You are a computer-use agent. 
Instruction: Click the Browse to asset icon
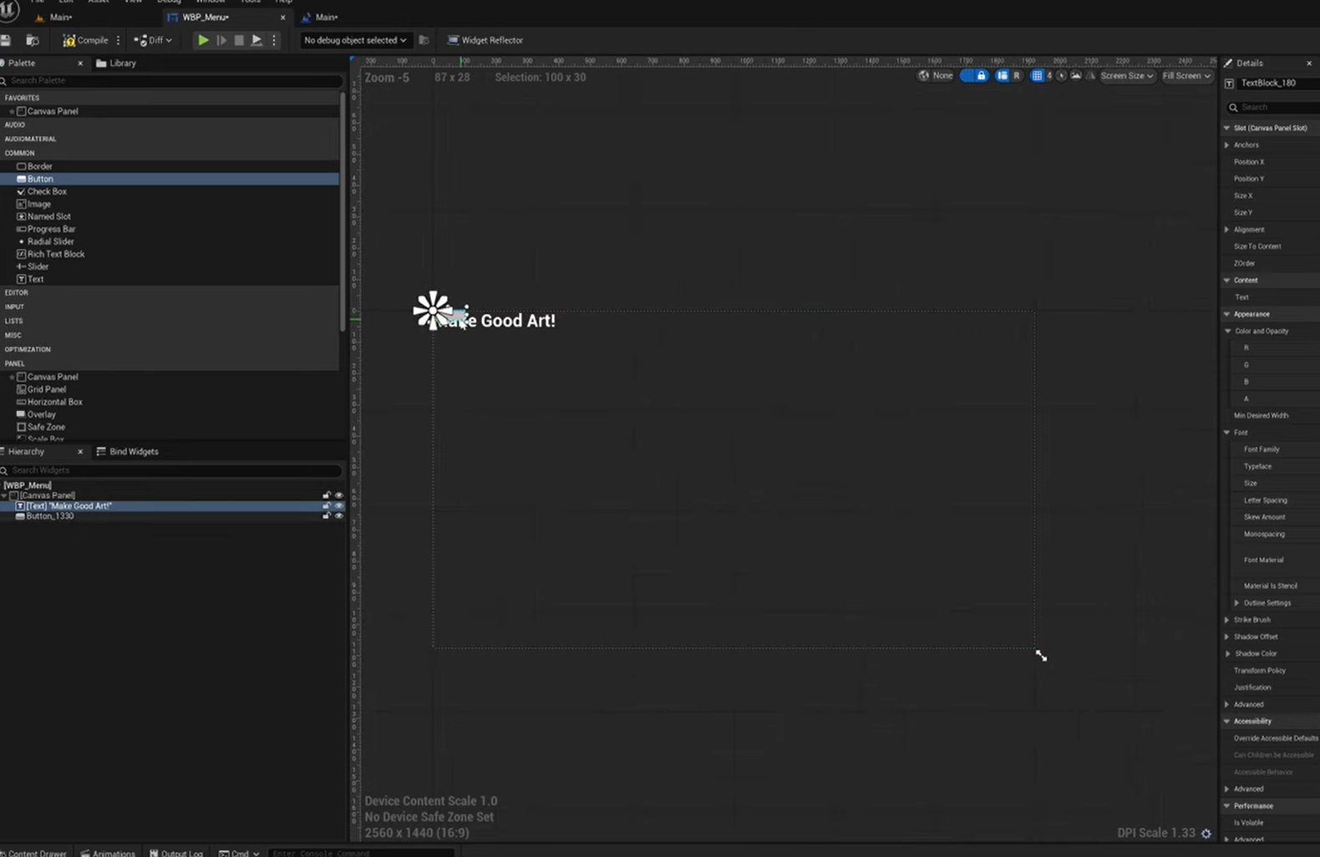[x=33, y=40]
